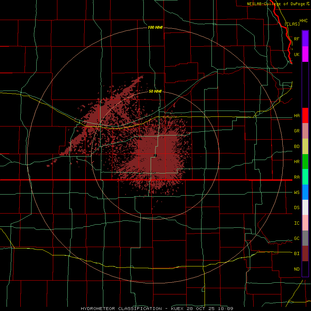The image size is (311, 311).
Task: Click the "[CLAS]" units label
Action: coord(292,24)
